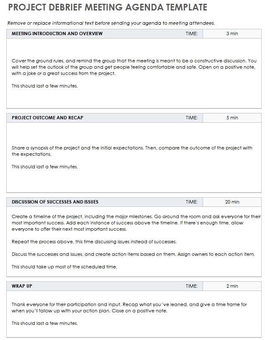Viewport: 265px width, 340px height.
Task: Select 'This should take up most' sentence
Action: [64, 267]
